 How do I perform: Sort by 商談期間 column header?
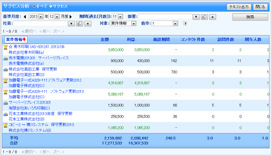pos(161,40)
